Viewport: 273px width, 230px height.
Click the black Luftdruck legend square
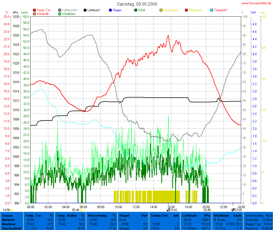pos(85,10)
